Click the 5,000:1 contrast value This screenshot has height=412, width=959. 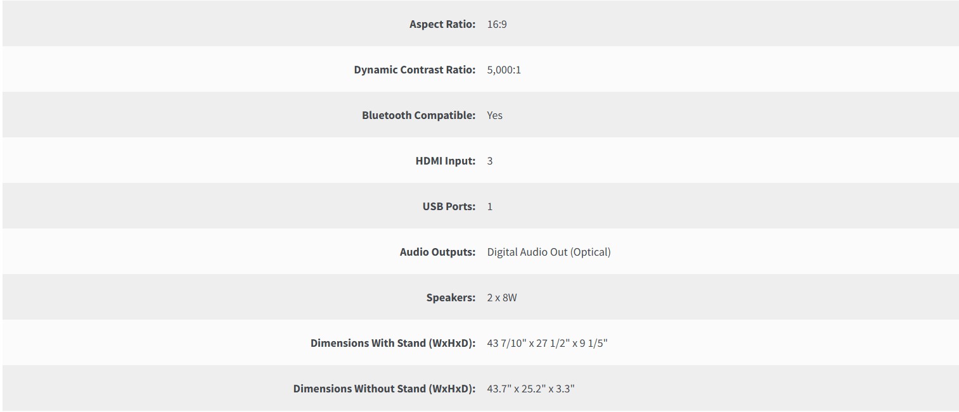504,70
